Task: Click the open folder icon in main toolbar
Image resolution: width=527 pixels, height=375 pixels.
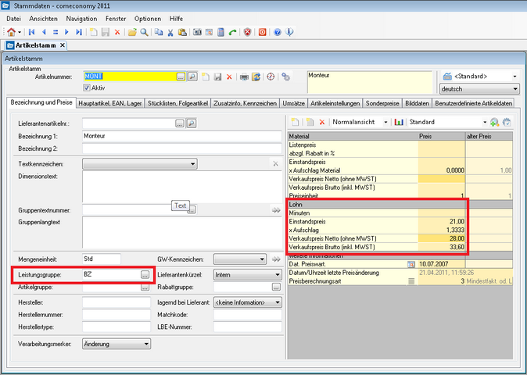Action: click(132, 32)
